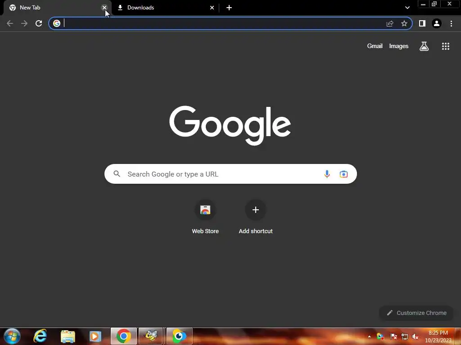
Task: Go forward to next page
Action: (24, 23)
